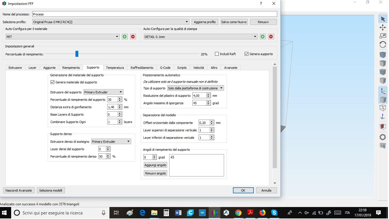Open Microsoft Edge from the taskbar
The height and width of the screenshot is (219, 389).
(x=142, y=213)
